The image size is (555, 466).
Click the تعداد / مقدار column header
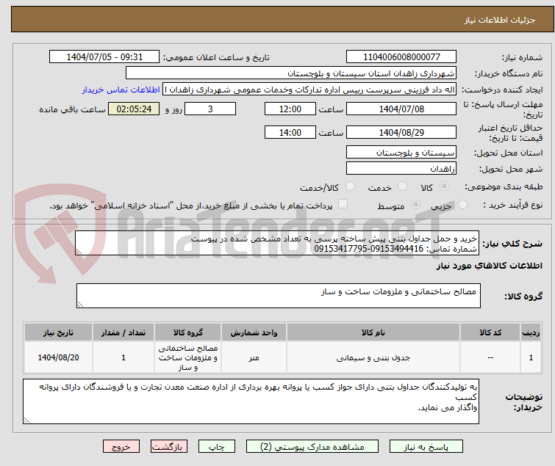pos(123,332)
